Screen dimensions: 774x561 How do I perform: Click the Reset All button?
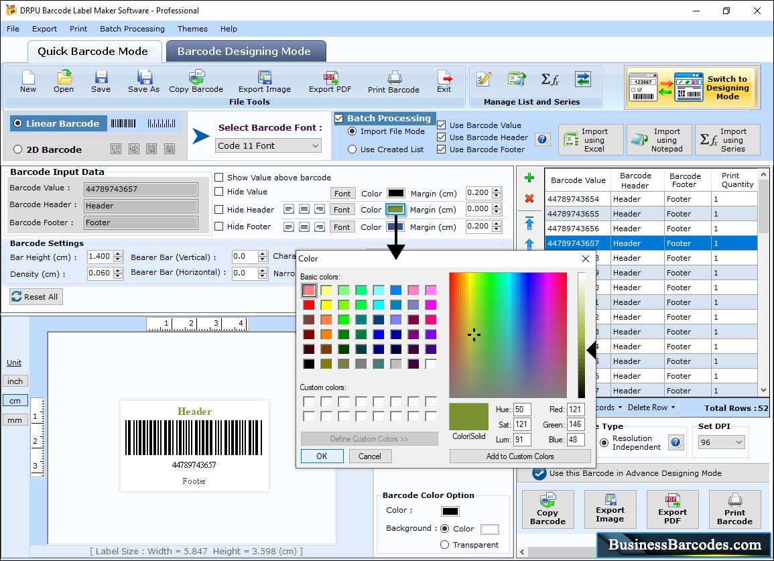click(x=36, y=296)
